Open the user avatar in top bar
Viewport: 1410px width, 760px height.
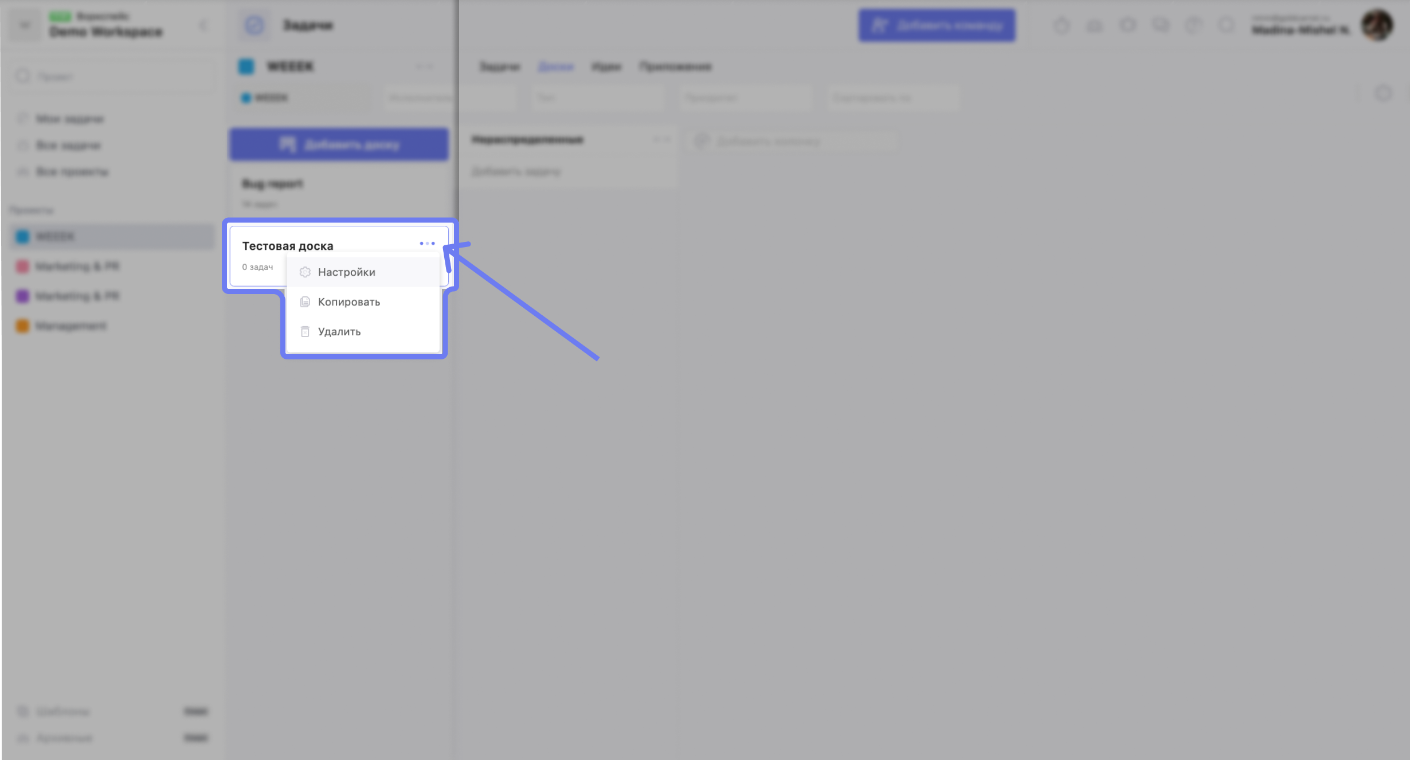[1377, 25]
